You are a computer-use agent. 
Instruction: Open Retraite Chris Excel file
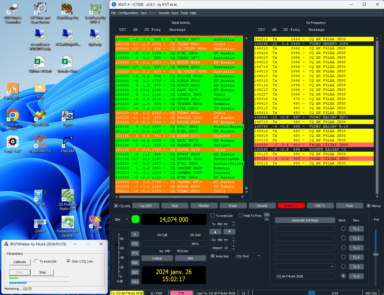pos(68,64)
